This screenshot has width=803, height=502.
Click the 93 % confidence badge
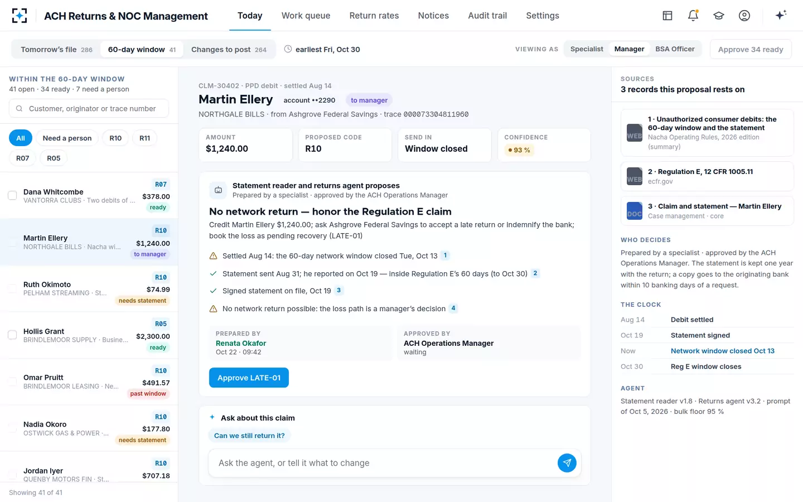pyautogui.click(x=519, y=150)
